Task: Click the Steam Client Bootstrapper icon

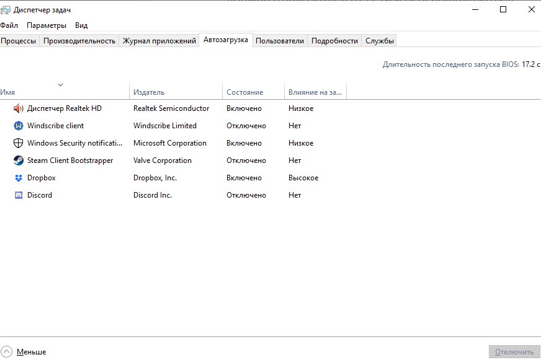Action: 18,160
